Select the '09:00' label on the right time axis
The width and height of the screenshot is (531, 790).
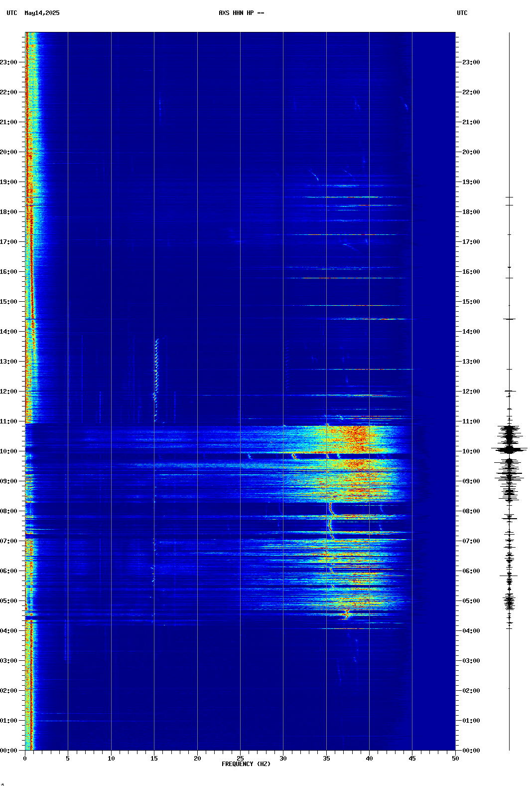tap(471, 481)
